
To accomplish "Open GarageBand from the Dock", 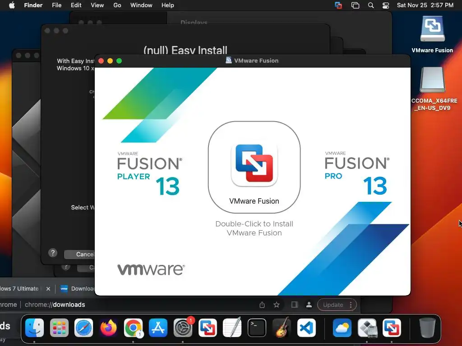I will pyautogui.click(x=282, y=328).
